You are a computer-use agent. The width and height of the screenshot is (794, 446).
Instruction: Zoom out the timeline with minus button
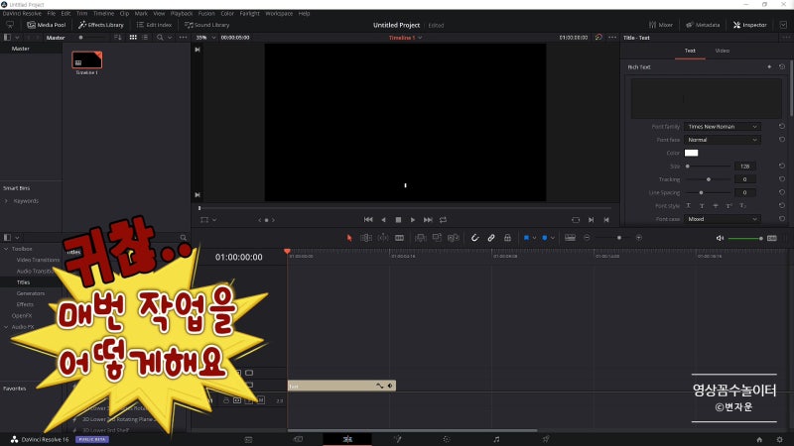[587, 238]
